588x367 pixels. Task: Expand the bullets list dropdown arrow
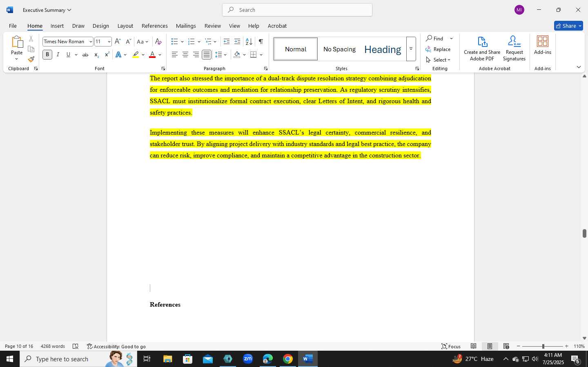tap(182, 42)
